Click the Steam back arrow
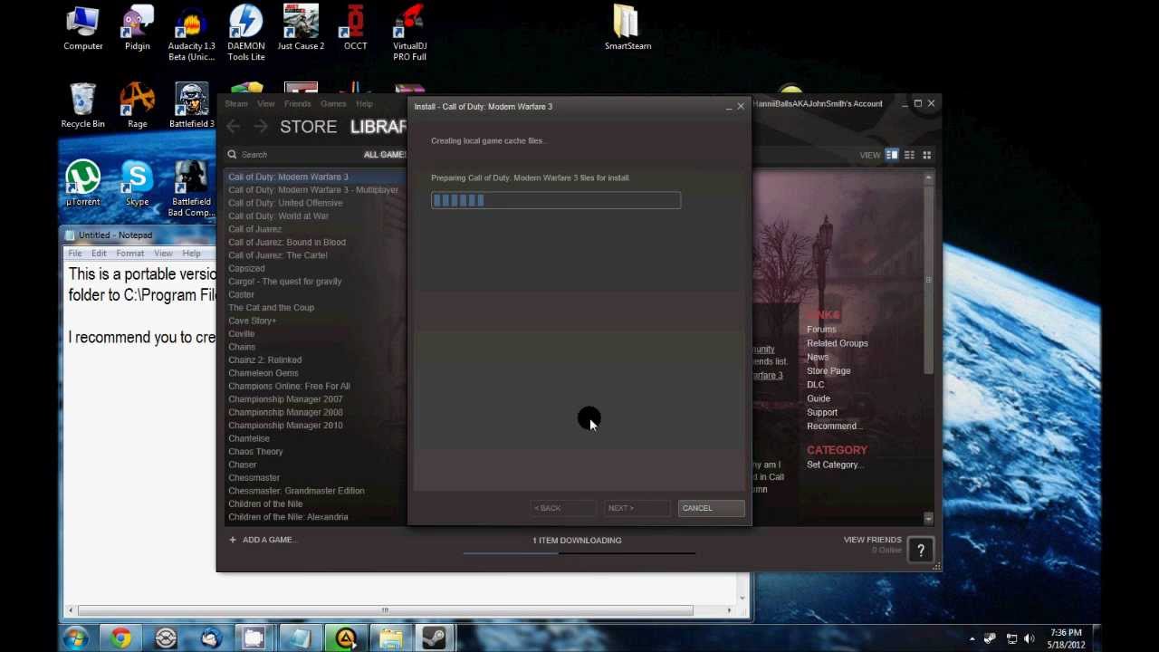The height and width of the screenshot is (652, 1159). (x=234, y=127)
